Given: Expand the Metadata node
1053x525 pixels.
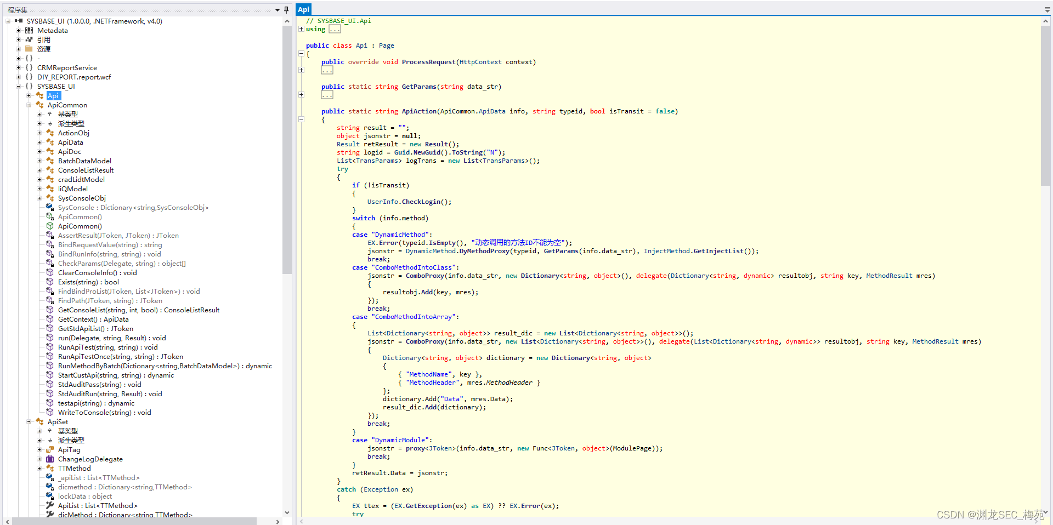Looking at the screenshot, I should (x=19, y=30).
